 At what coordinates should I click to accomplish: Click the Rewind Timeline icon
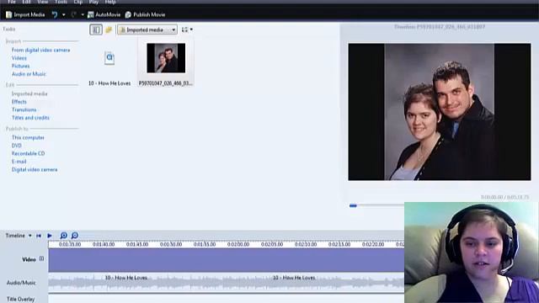(x=39, y=236)
